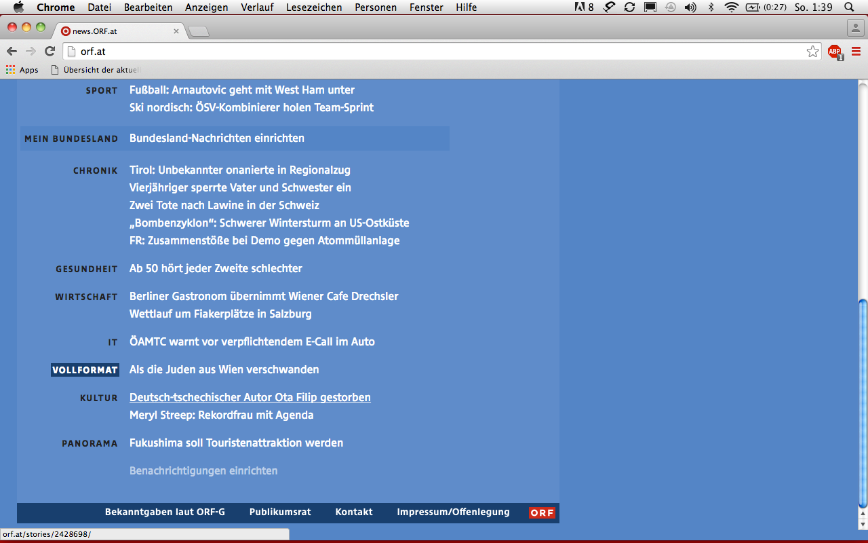868x543 pixels.
Task: Click the display mirroring menu bar icon
Action: 650,7
